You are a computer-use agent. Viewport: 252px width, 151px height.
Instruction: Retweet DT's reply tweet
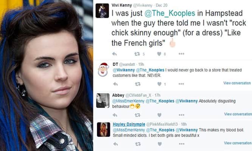[138, 84]
